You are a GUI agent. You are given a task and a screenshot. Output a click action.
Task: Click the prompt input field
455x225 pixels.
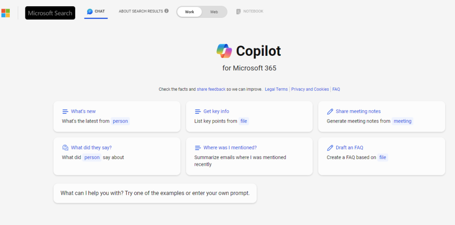(x=155, y=193)
